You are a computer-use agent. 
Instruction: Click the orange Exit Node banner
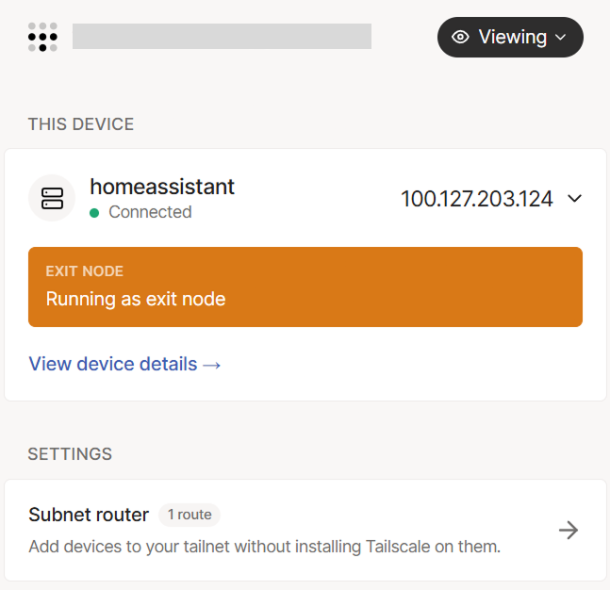pos(305,287)
